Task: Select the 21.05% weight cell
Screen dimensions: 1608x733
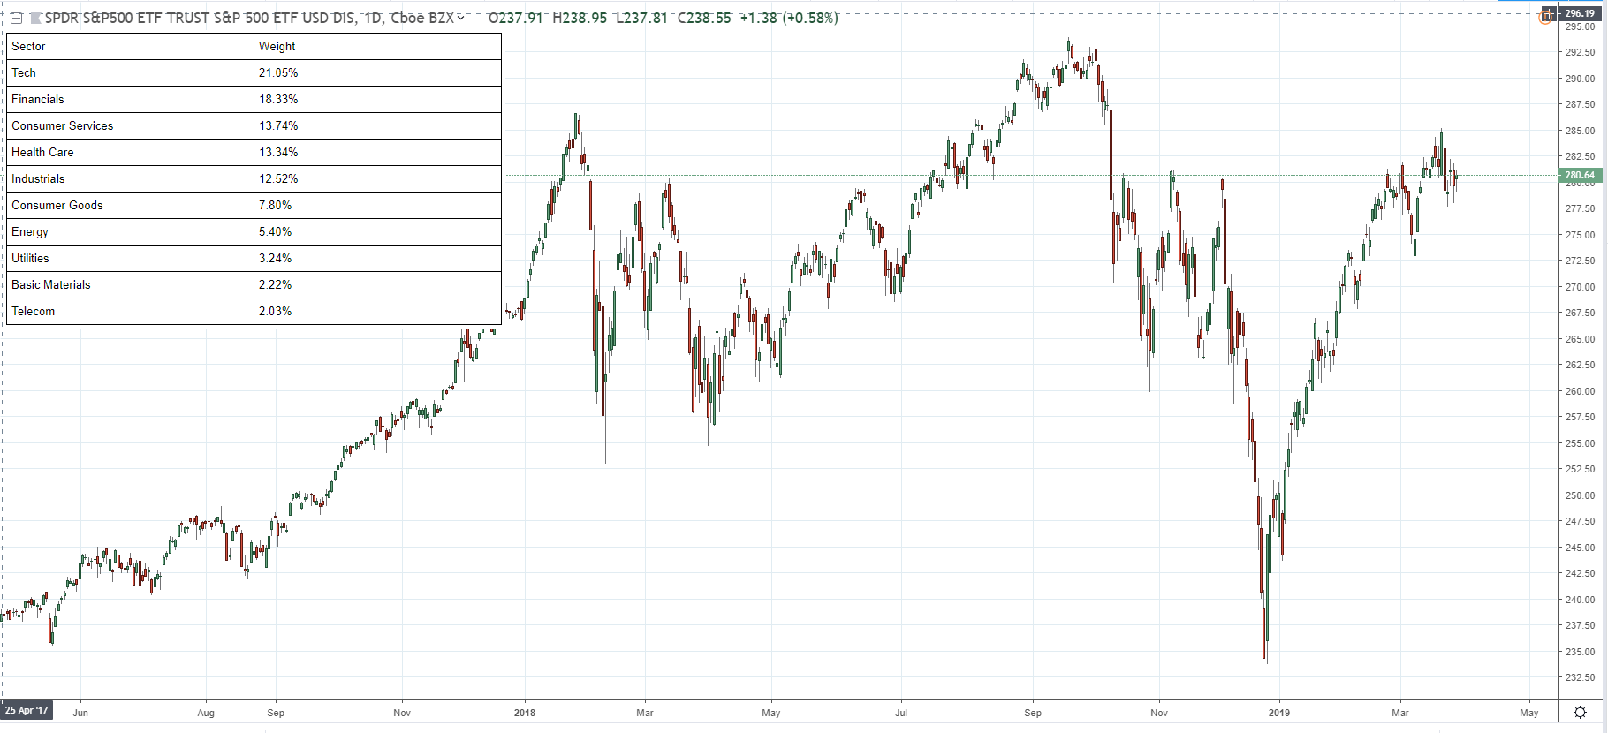Action: [377, 72]
